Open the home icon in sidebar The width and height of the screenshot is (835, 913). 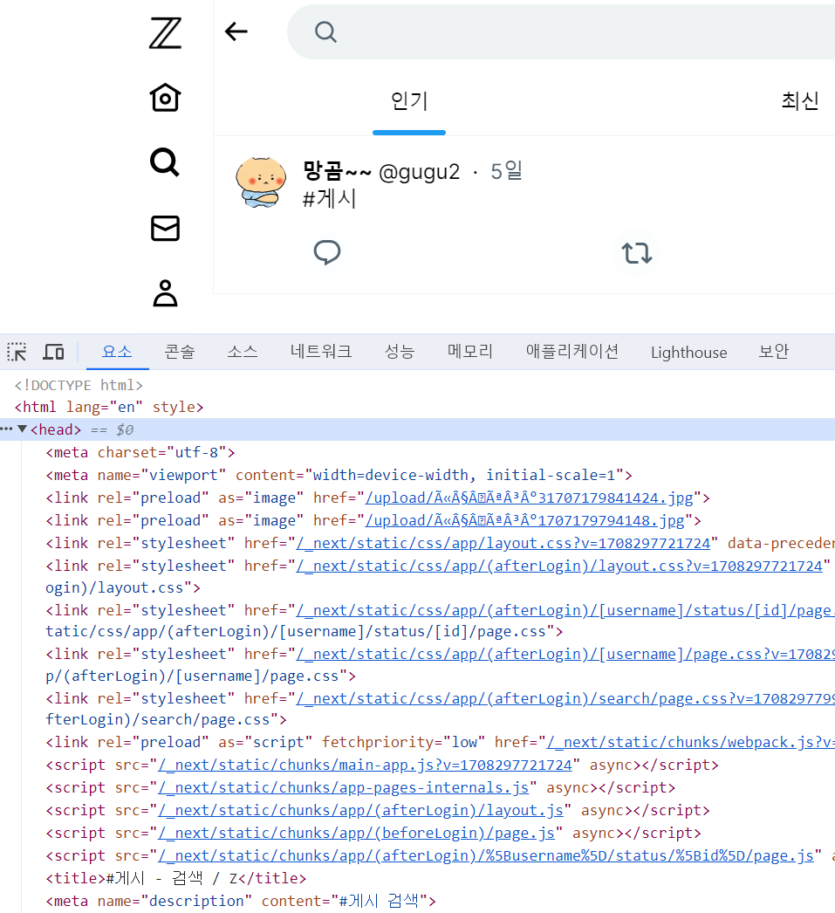(x=165, y=97)
